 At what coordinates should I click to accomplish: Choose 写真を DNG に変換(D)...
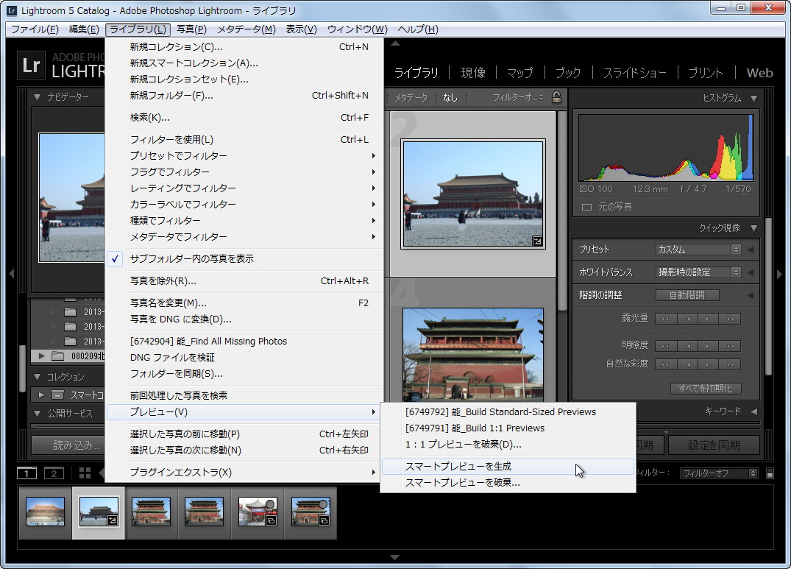pyautogui.click(x=244, y=319)
